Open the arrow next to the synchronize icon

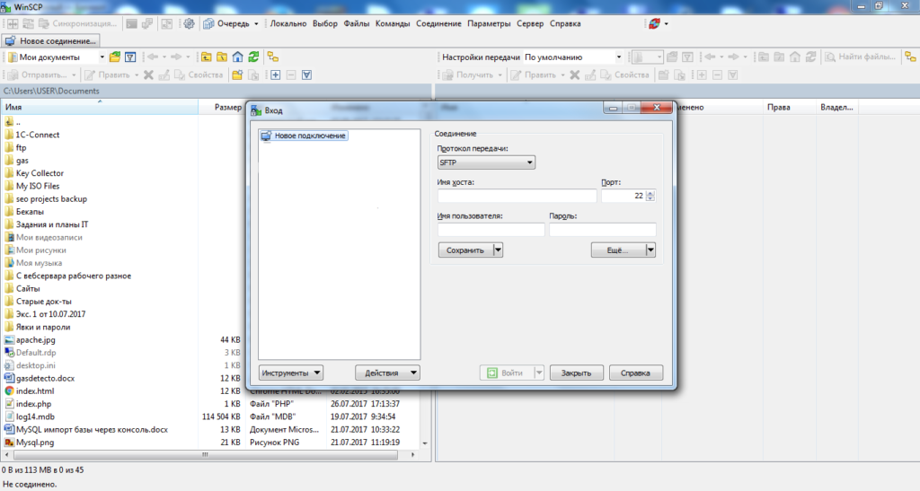[x=666, y=23]
